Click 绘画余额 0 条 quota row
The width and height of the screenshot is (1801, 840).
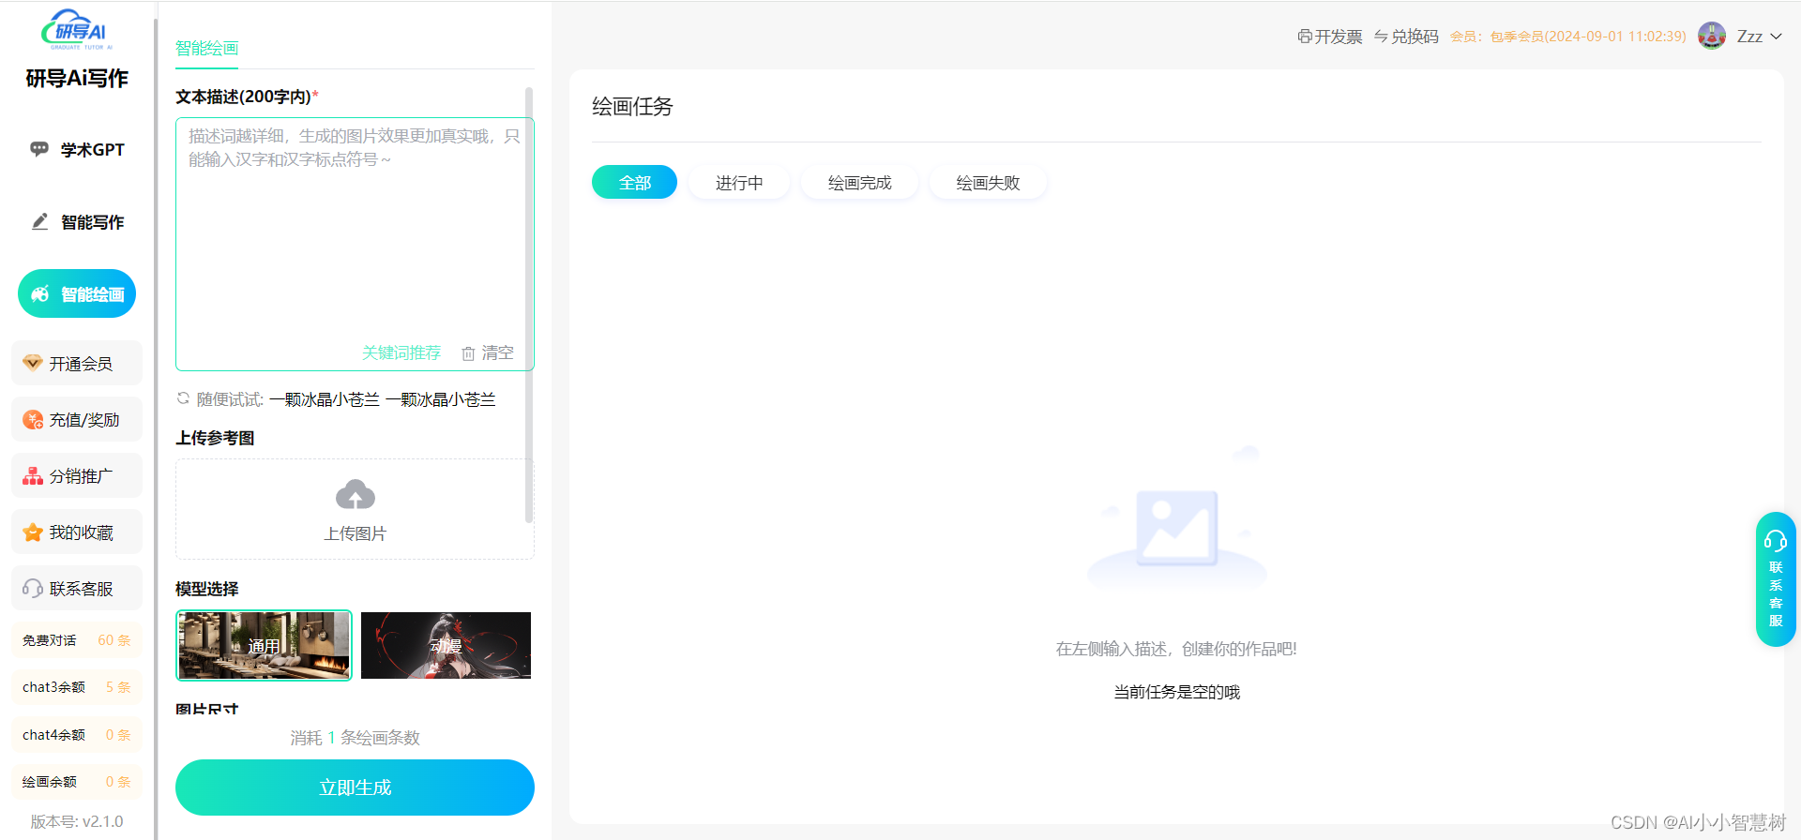coord(77,782)
